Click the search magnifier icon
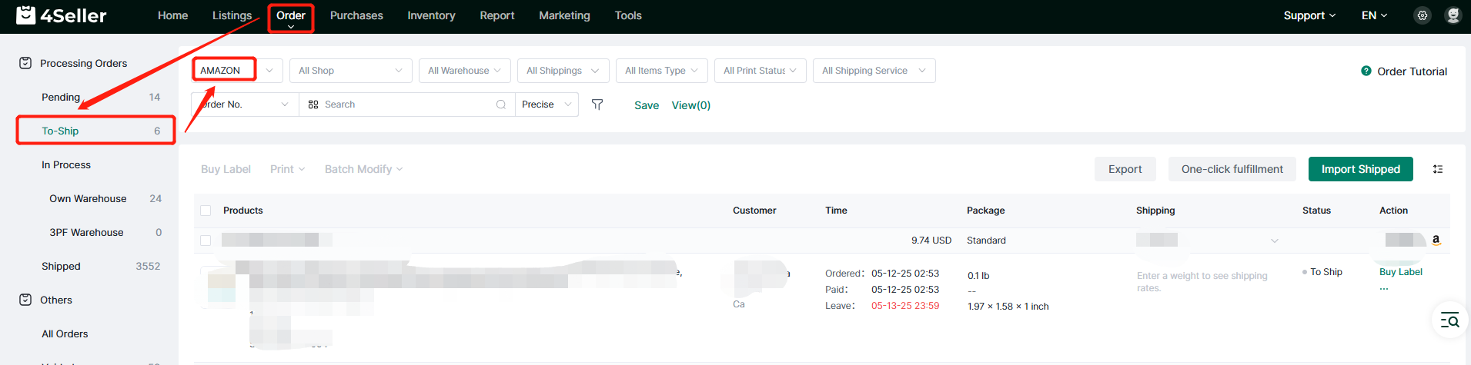This screenshot has height=365, width=1471. [501, 105]
